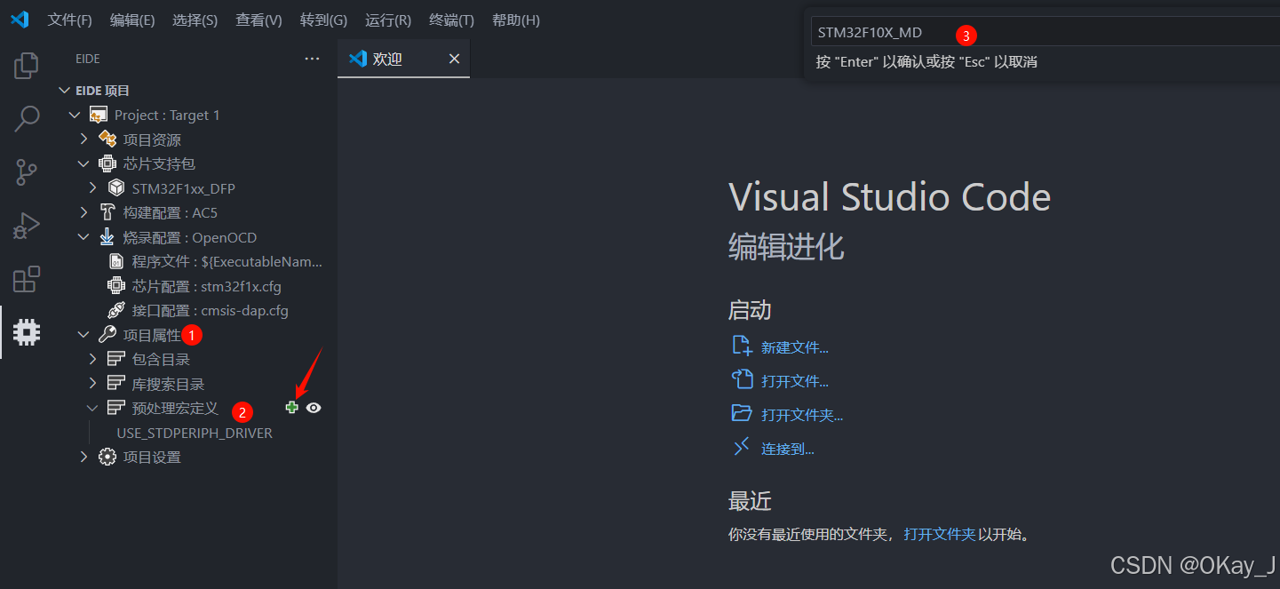Open the Run and Debug view
Image resolution: width=1280 pixels, height=589 pixels.
click(27, 227)
